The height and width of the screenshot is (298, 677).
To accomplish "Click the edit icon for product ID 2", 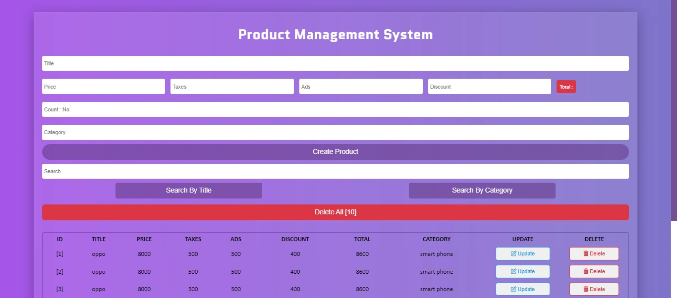I will point(514,271).
